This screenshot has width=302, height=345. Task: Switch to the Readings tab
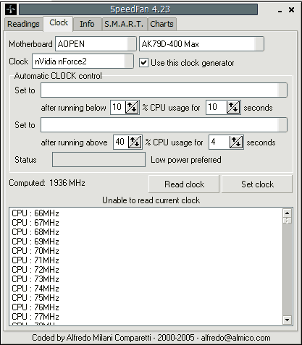[x=23, y=24]
